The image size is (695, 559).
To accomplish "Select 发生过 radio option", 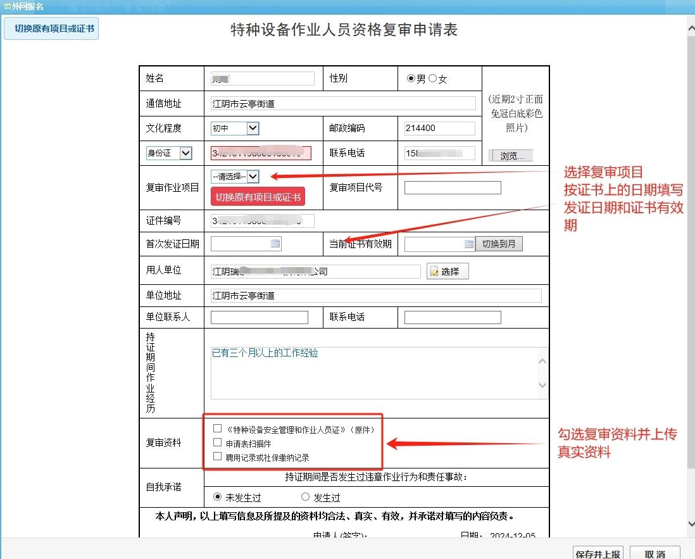I will pos(305,497).
